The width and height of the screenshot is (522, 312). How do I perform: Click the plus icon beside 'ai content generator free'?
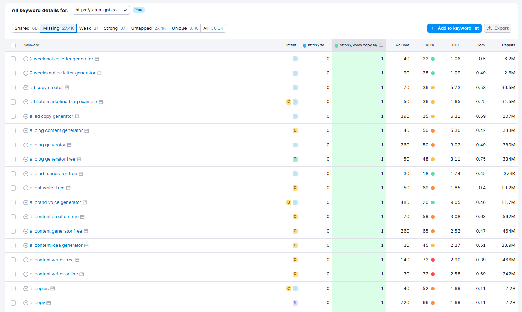point(26,231)
